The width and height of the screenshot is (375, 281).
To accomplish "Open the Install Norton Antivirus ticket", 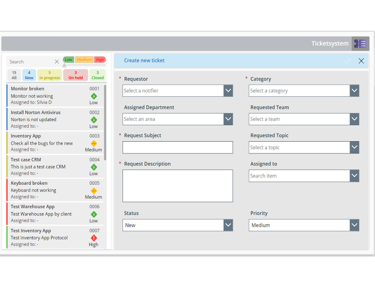I will point(55,119).
